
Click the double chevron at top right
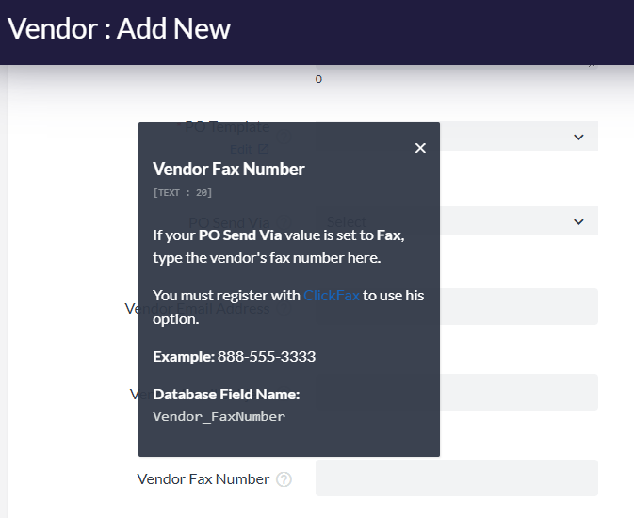[592, 65]
